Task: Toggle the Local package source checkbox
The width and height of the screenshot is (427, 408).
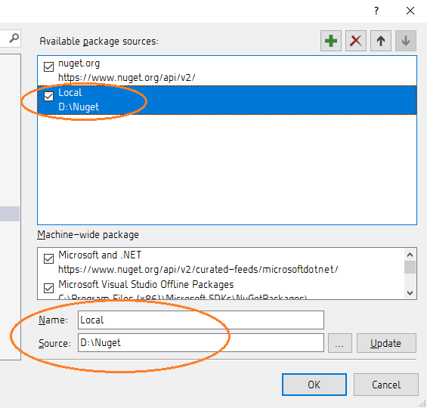Action: (48, 96)
